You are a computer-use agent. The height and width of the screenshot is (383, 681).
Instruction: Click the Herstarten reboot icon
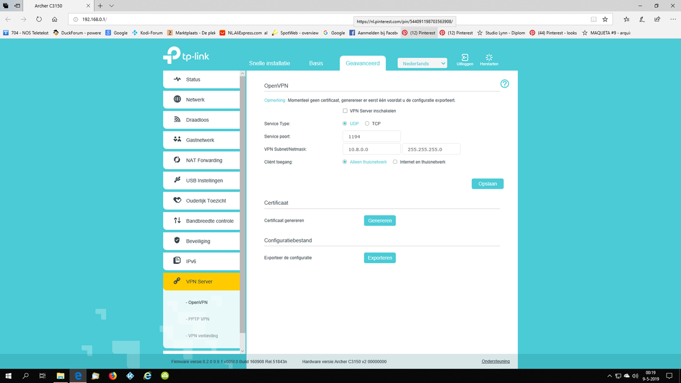(x=489, y=57)
